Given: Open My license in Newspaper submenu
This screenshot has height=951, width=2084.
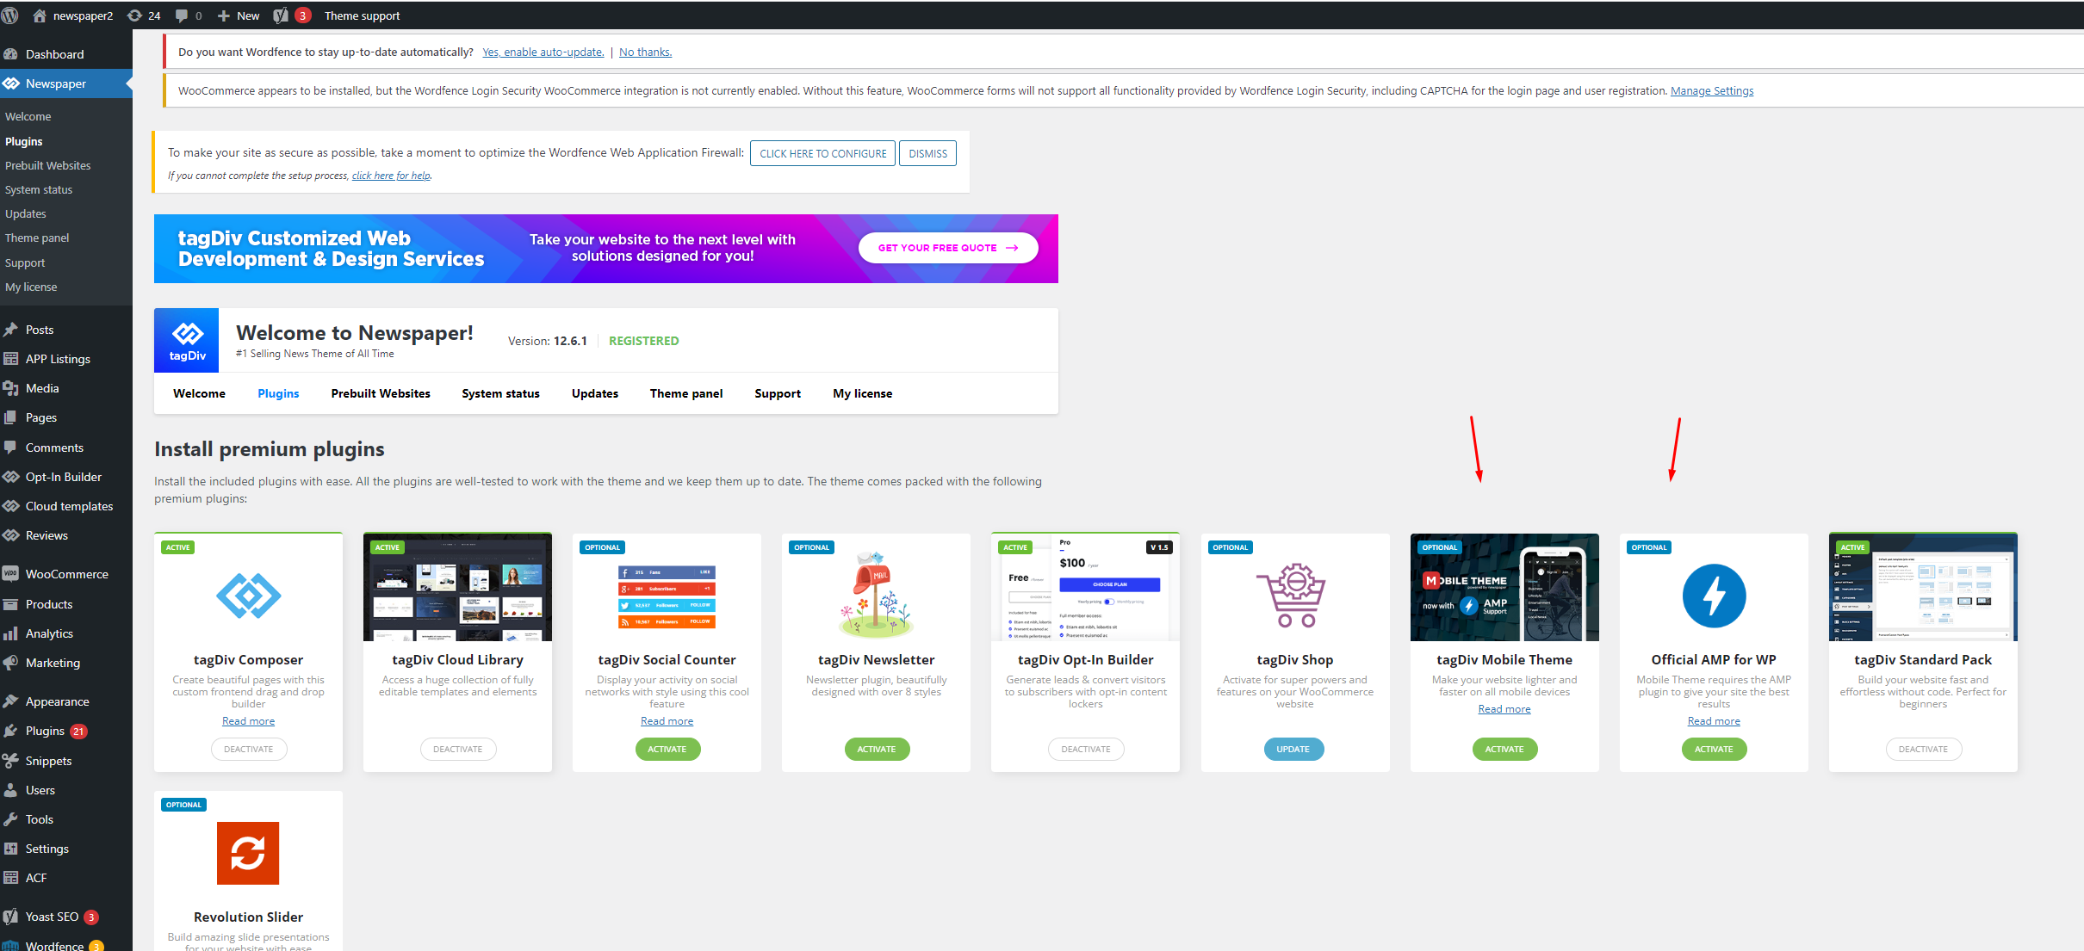Looking at the screenshot, I should click(31, 287).
